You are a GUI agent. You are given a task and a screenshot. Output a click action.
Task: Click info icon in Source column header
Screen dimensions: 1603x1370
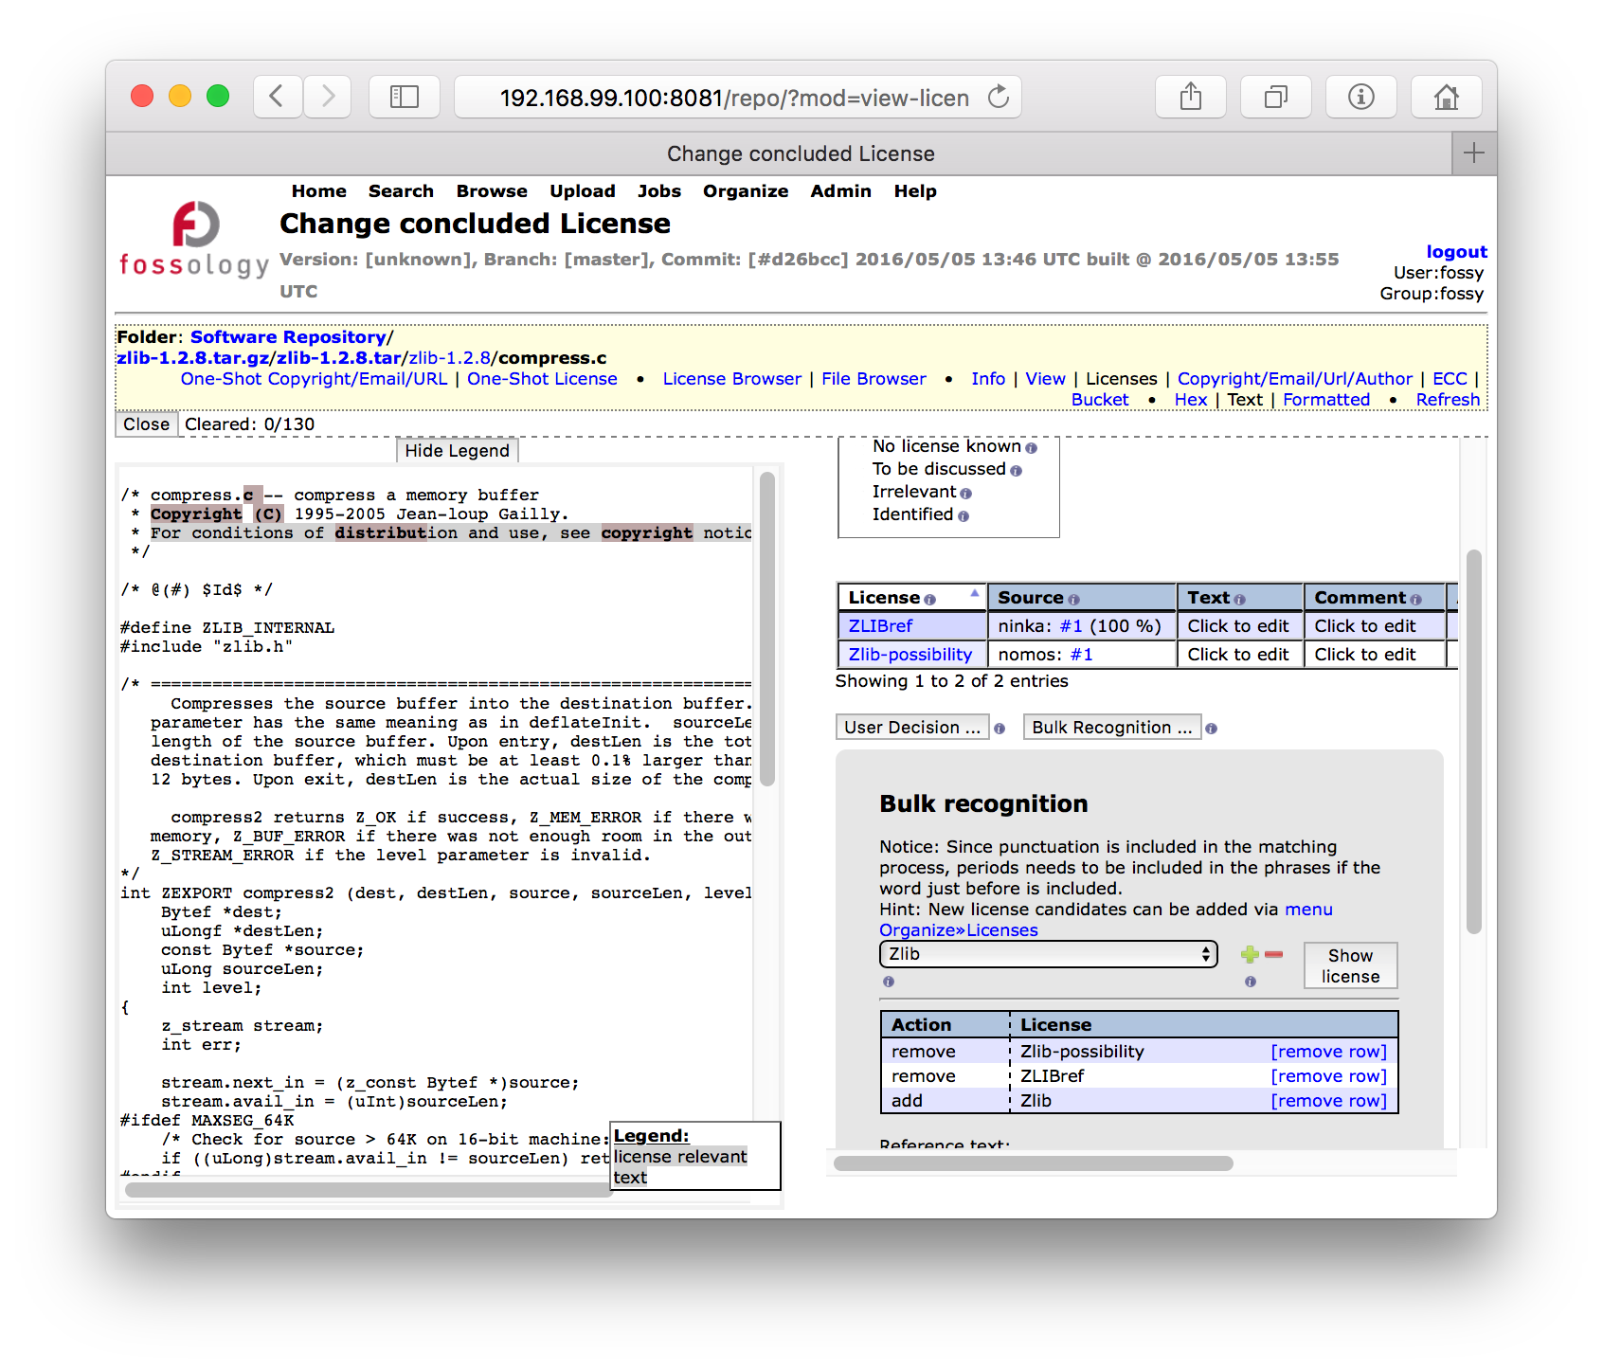pyautogui.click(x=1073, y=600)
